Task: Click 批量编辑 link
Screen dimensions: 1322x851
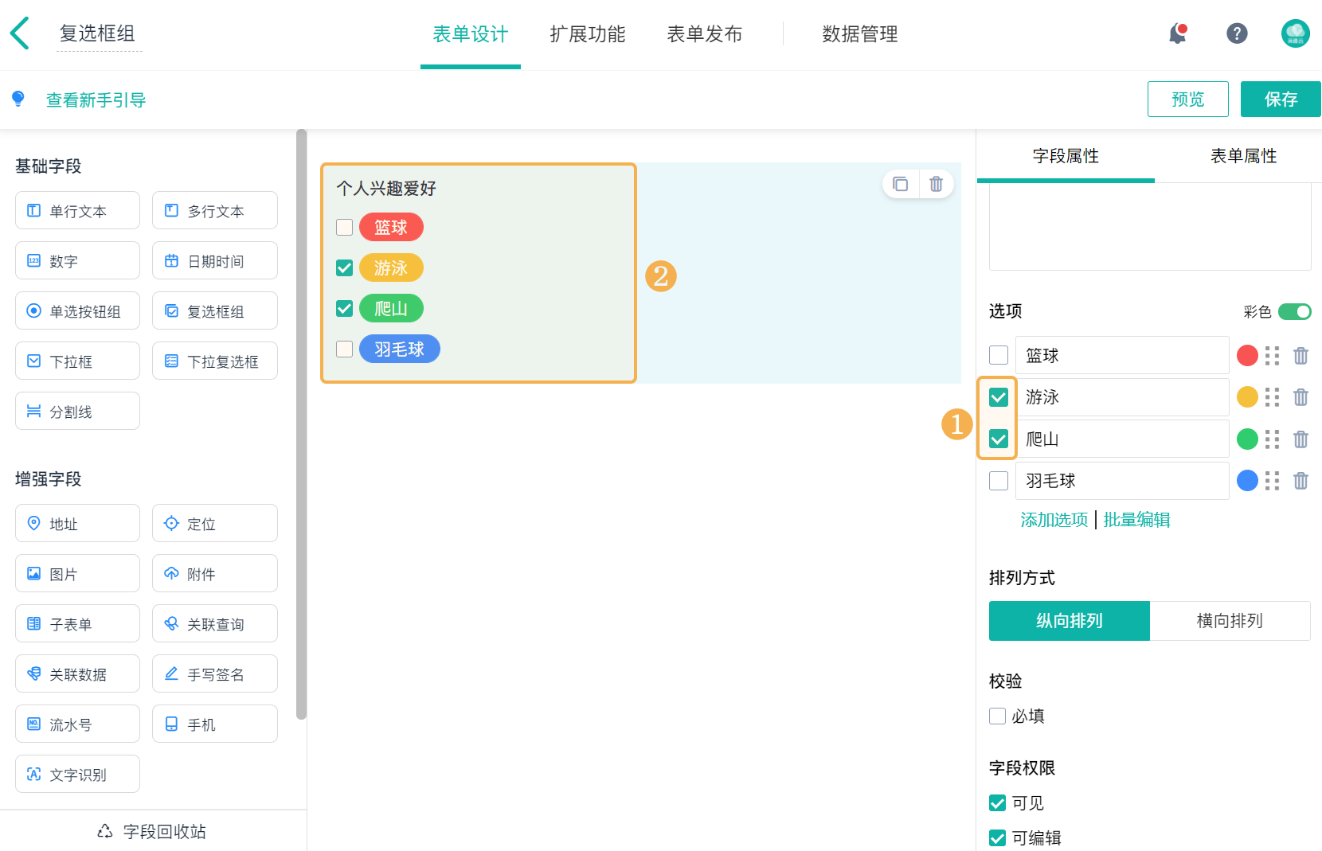Action: [x=1136, y=520]
